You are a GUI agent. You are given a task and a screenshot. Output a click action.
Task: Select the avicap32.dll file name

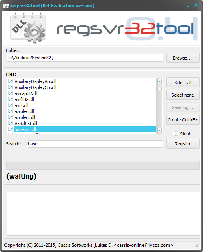[26, 93]
